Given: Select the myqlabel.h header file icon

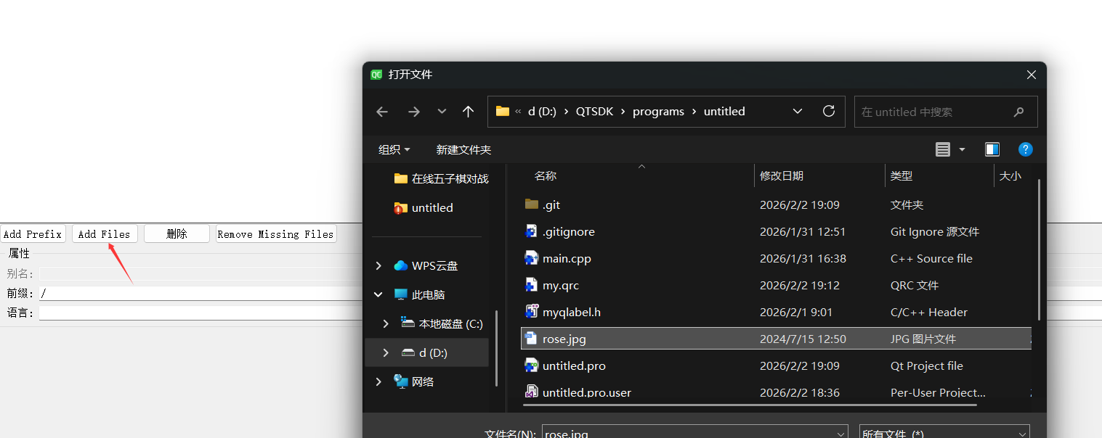Looking at the screenshot, I should pyautogui.click(x=531, y=312).
